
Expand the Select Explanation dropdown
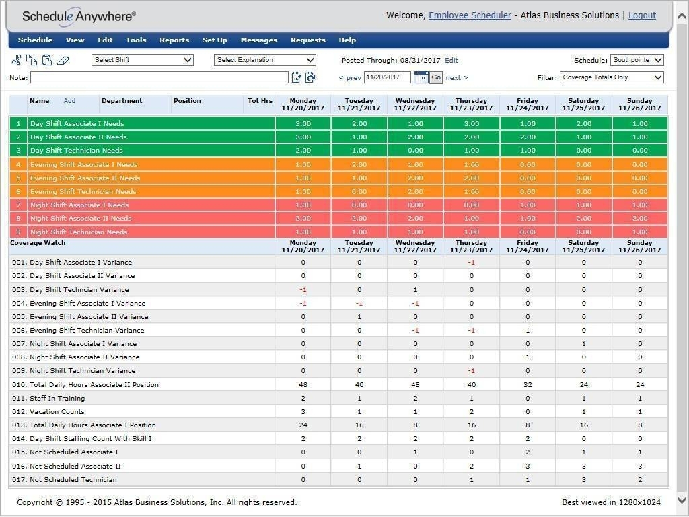265,60
